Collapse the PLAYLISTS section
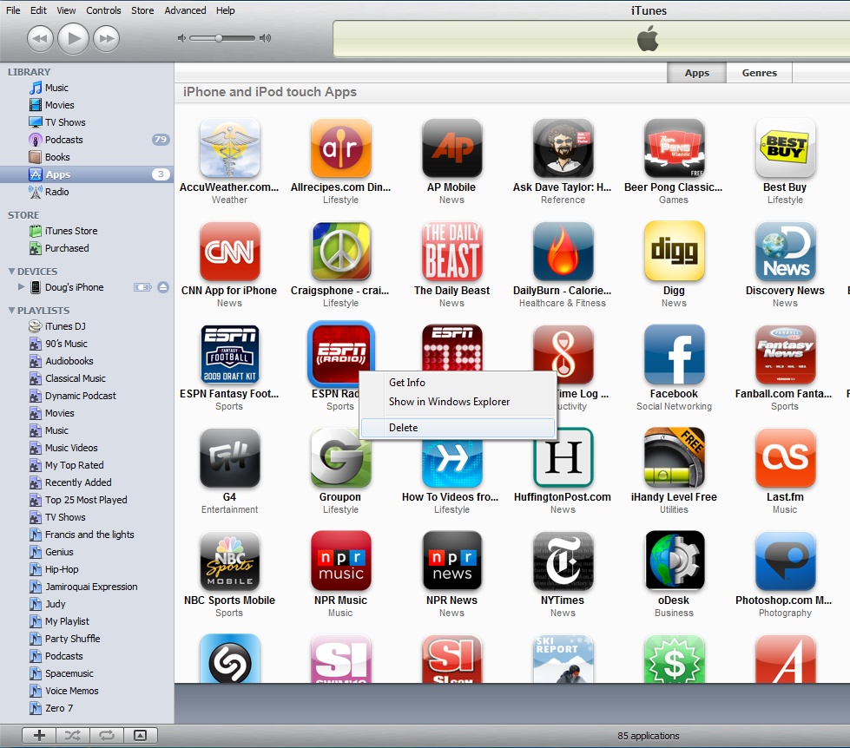 [x=11, y=311]
